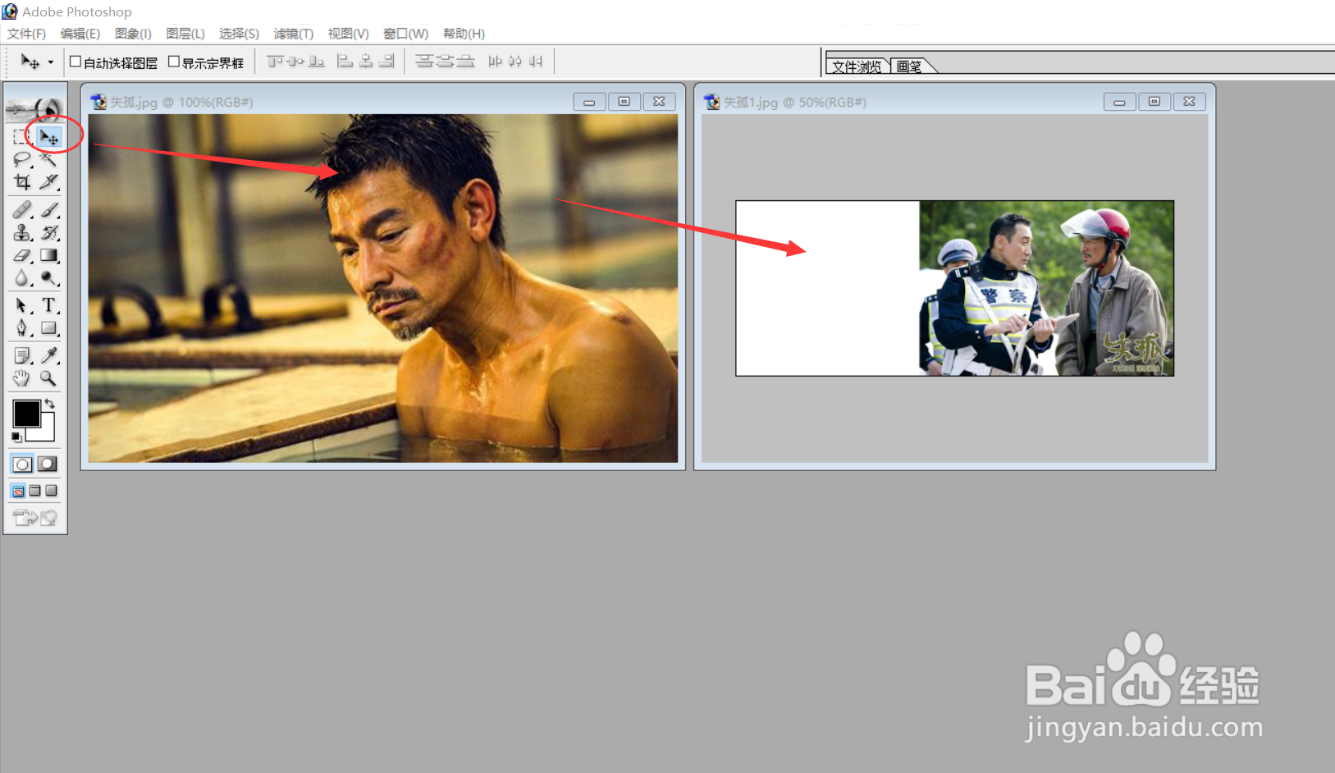Image resolution: width=1335 pixels, height=773 pixels.
Task: Select the Rectangular Marquee tool
Action: tap(22, 137)
